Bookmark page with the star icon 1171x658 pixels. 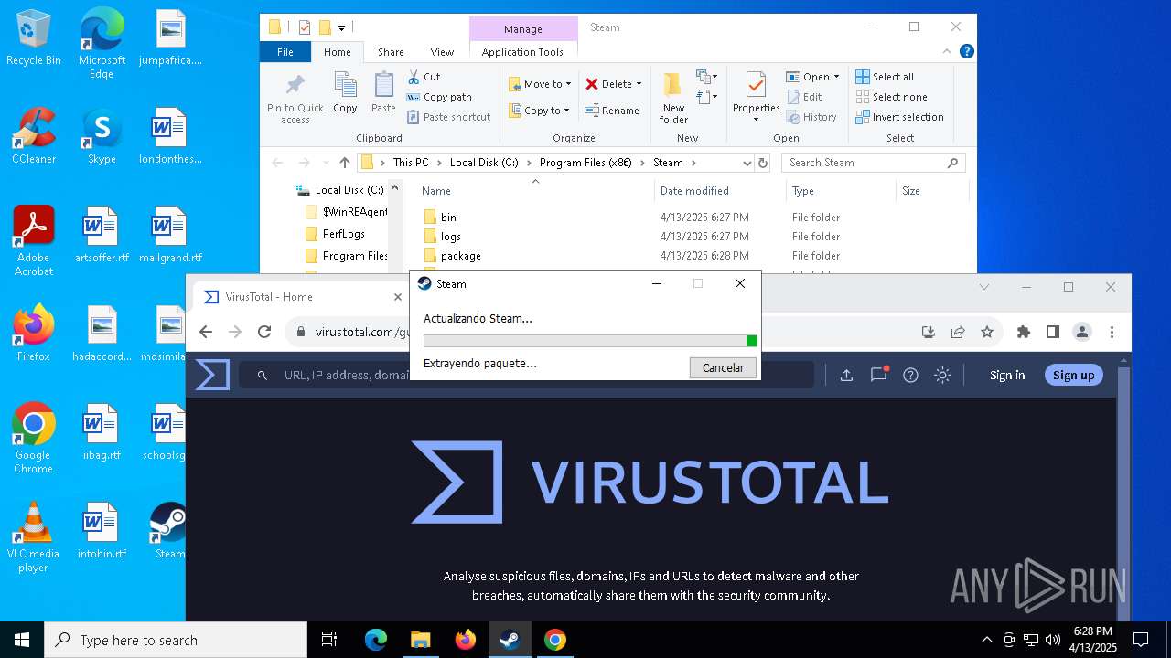pos(986,332)
